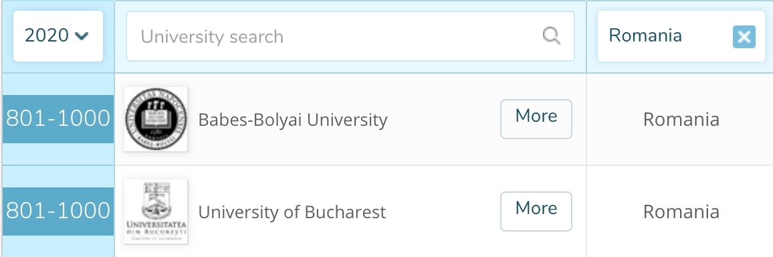Screen dimensions: 773x257
Task: Click the Romania text in the country filter
Action: click(x=645, y=35)
